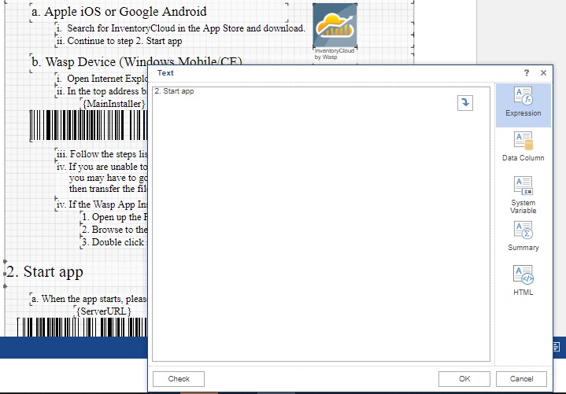
Task: Select the Expression text type
Action: (523, 103)
